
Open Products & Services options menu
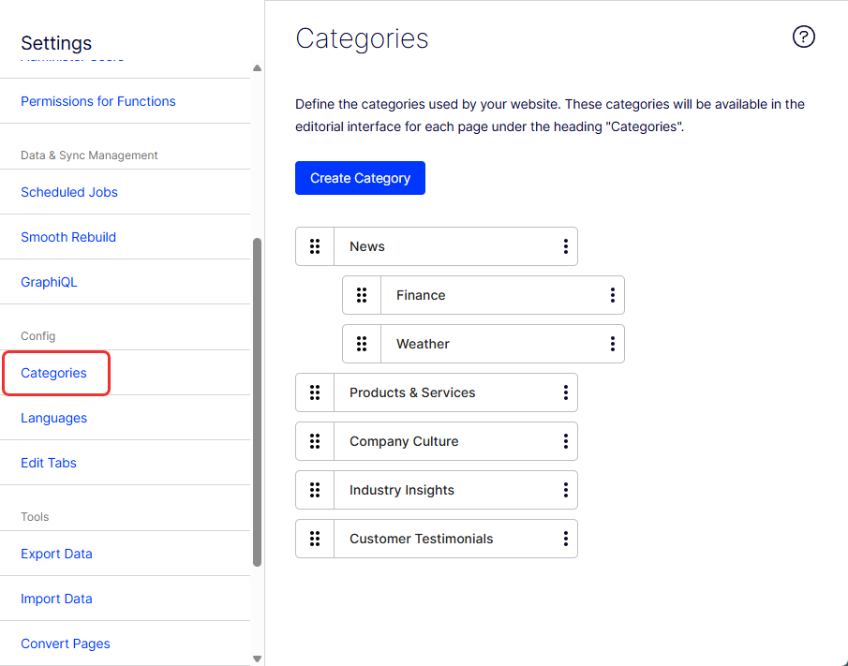(x=566, y=392)
